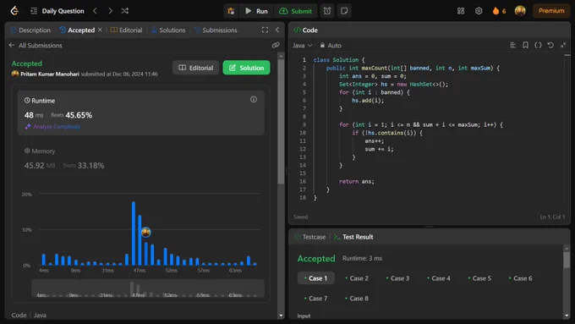Select Case 6
Image resolution: width=575 pixels, height=324 pixels.
tap(521, 278)
